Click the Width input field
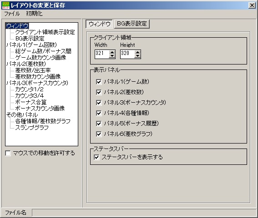This screenshot has height=218, width=258. (102, 54)
